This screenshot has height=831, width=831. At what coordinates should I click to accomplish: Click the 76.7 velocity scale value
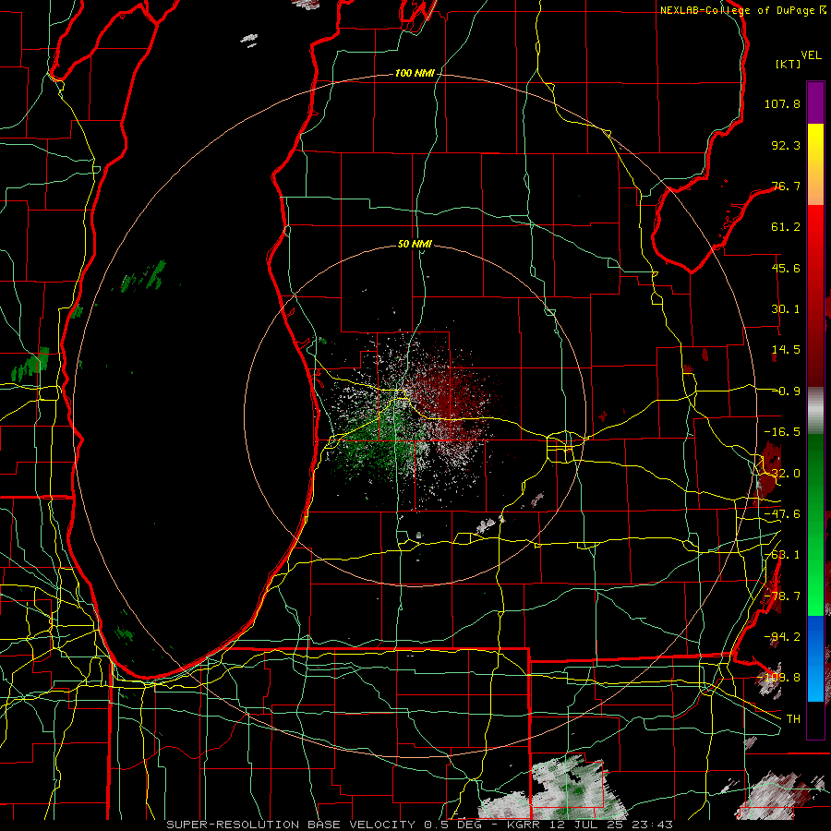786,186
